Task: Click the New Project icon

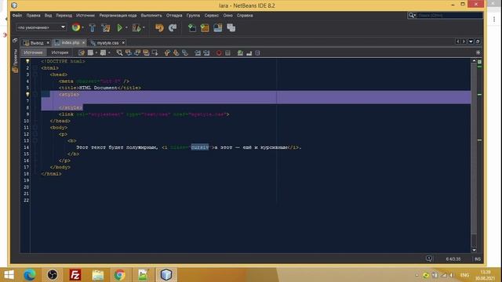Action: [205, 28]
